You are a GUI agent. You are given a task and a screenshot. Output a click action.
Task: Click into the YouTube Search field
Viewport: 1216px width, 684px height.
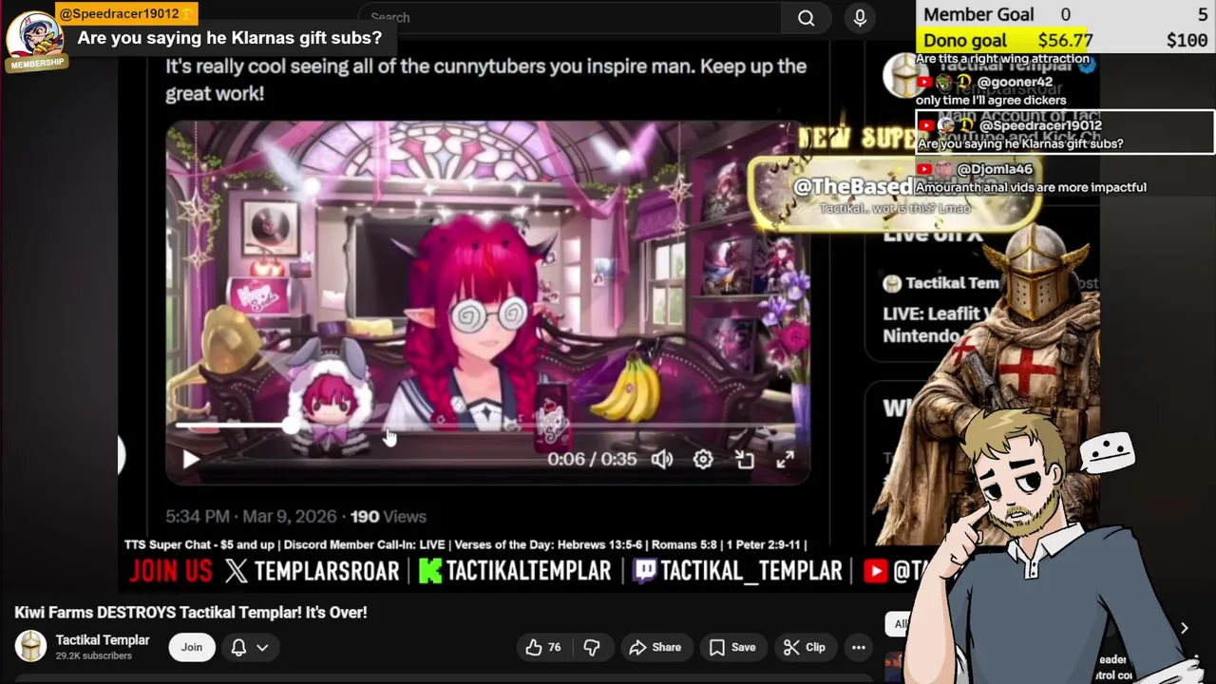570,17
